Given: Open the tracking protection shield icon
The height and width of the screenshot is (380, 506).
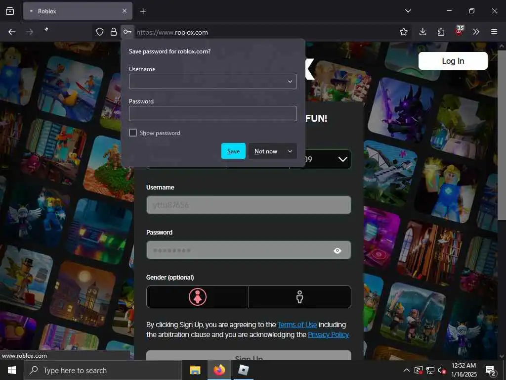Looking at the screenshot, I should tap(100, 32).
